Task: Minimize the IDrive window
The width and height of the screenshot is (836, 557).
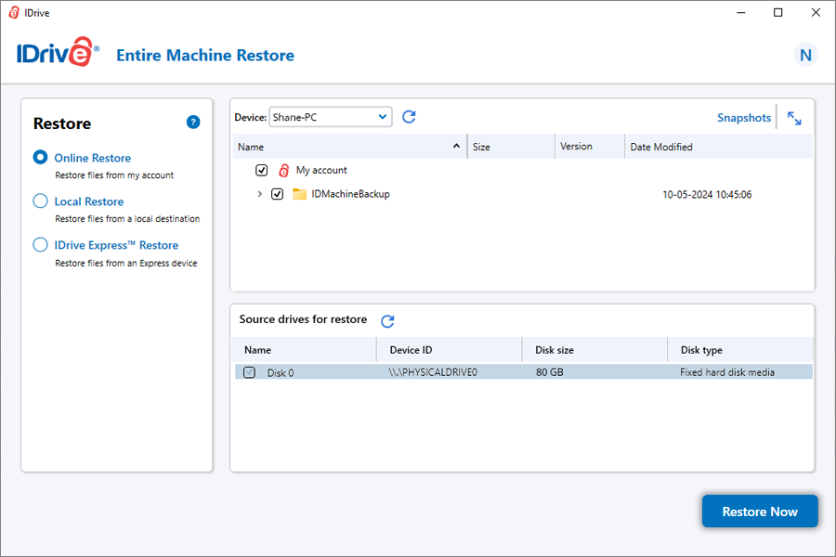Action: click(741, 12)
